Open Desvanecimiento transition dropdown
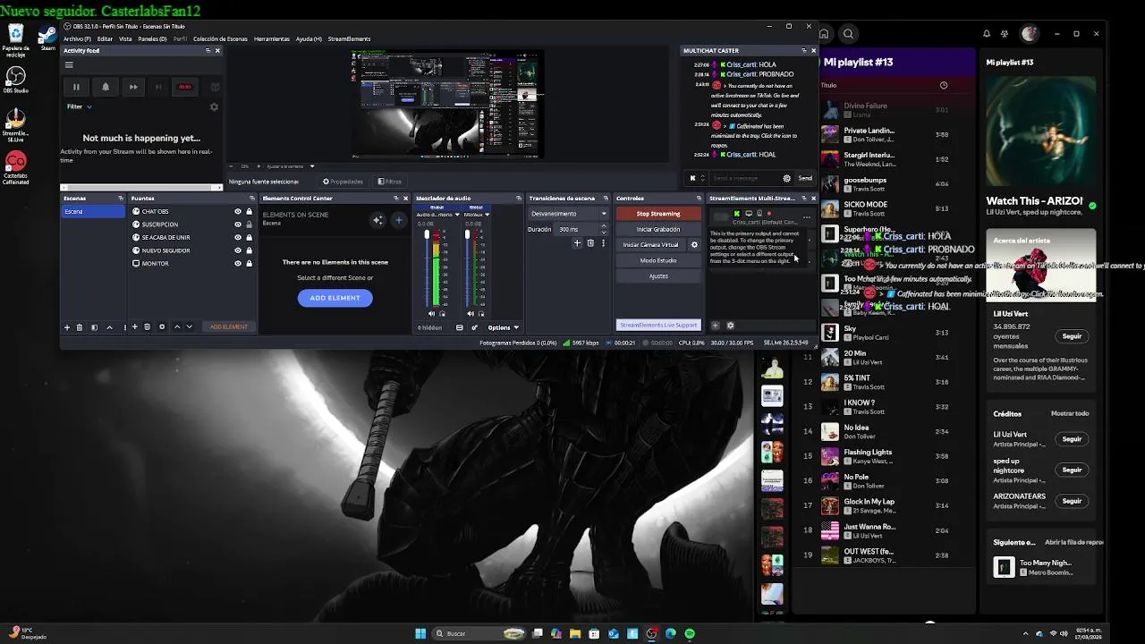 569,214
